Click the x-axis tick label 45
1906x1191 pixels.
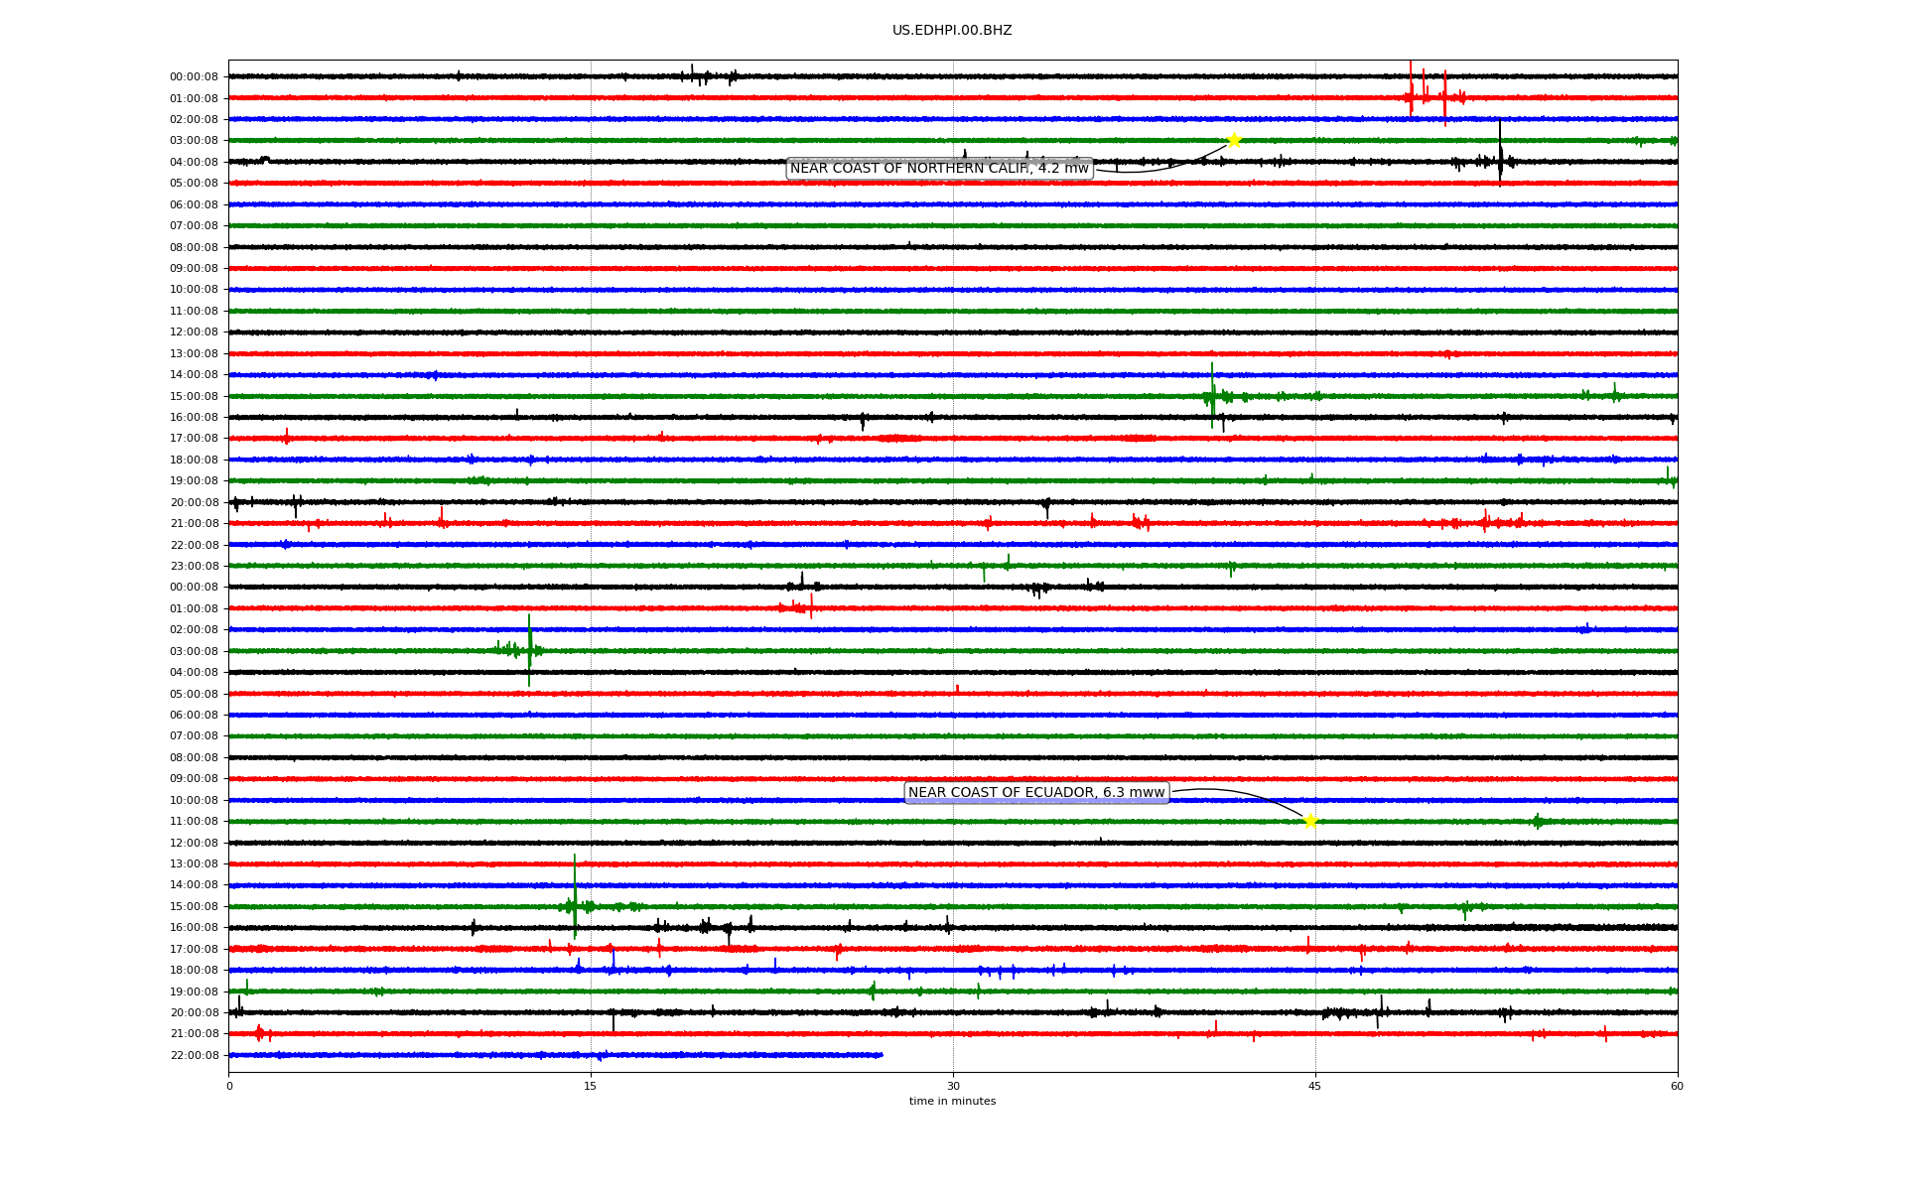coord(1315,1086)
